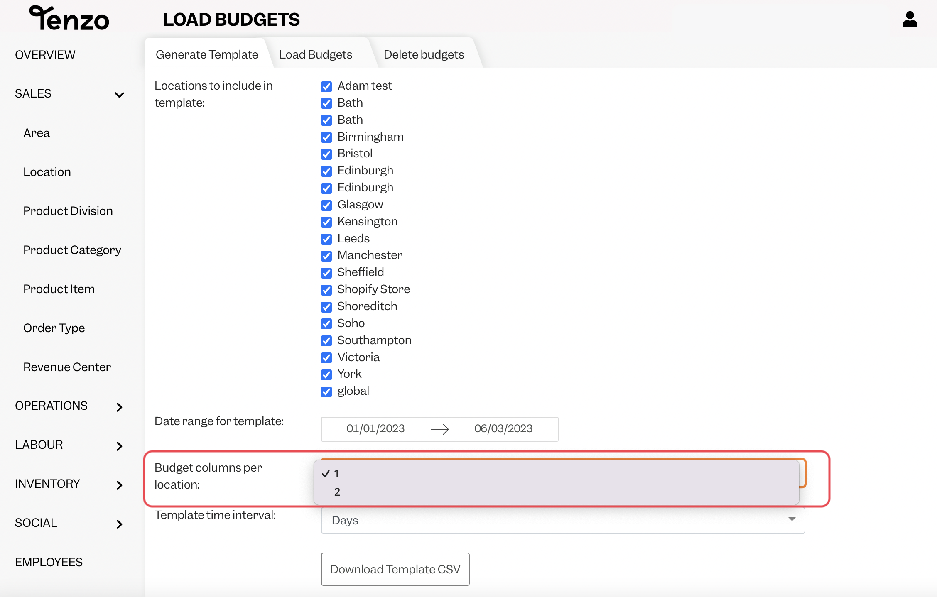Uncheck the Leeds location checkbox
Image resolution: width=937 pixels, height=597 pixels.
coord(326,239)
